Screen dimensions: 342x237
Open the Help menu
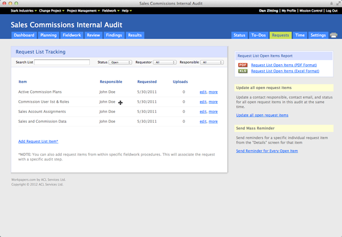127,11
